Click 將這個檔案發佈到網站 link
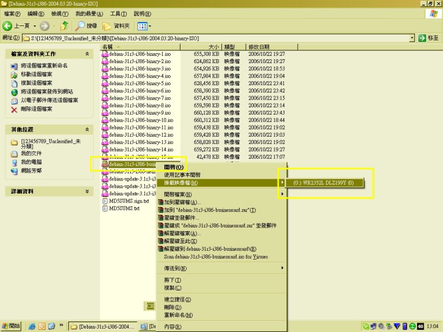The width and height of the screenshot is (443, 332). click(x=47, y=91)
